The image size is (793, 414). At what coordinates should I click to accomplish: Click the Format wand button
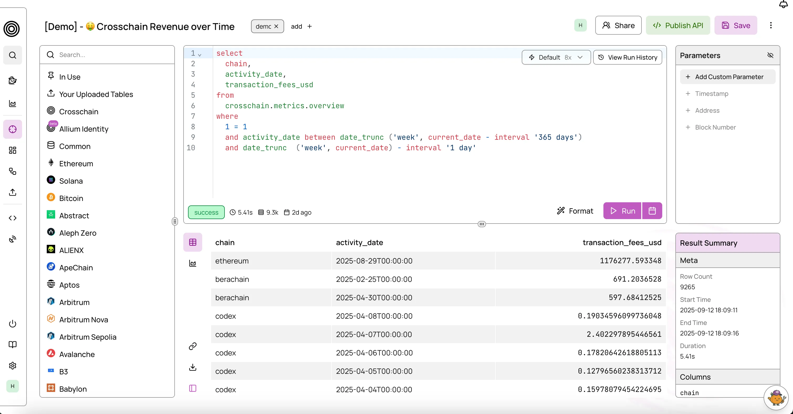pos(575,211)
